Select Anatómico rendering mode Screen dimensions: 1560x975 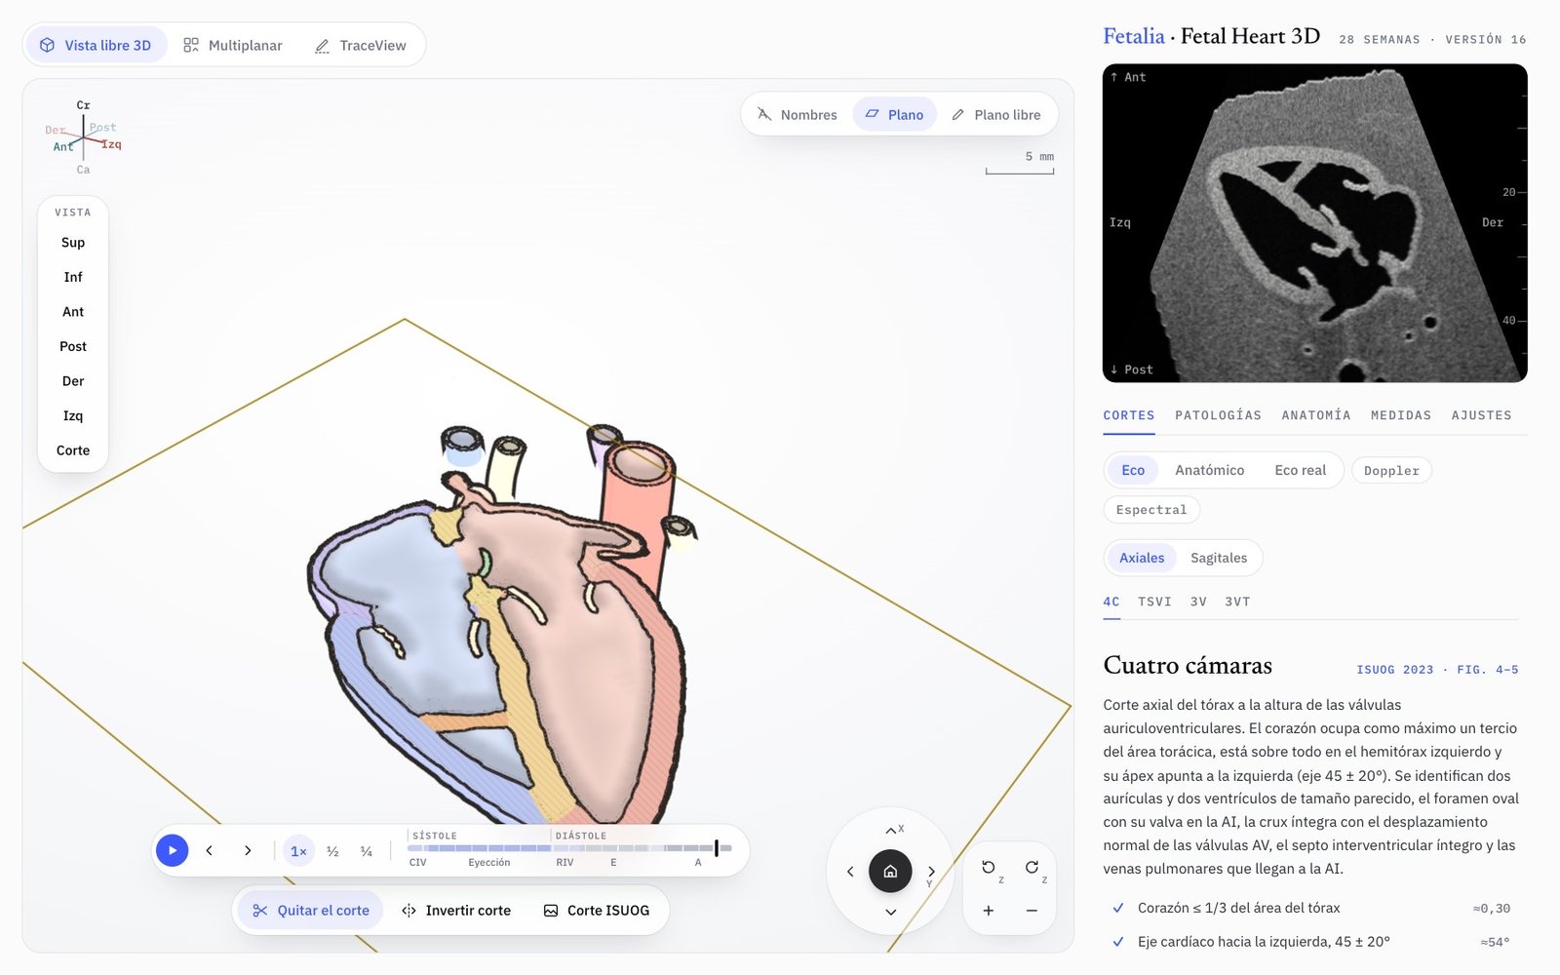click(x=1209, y=470)
